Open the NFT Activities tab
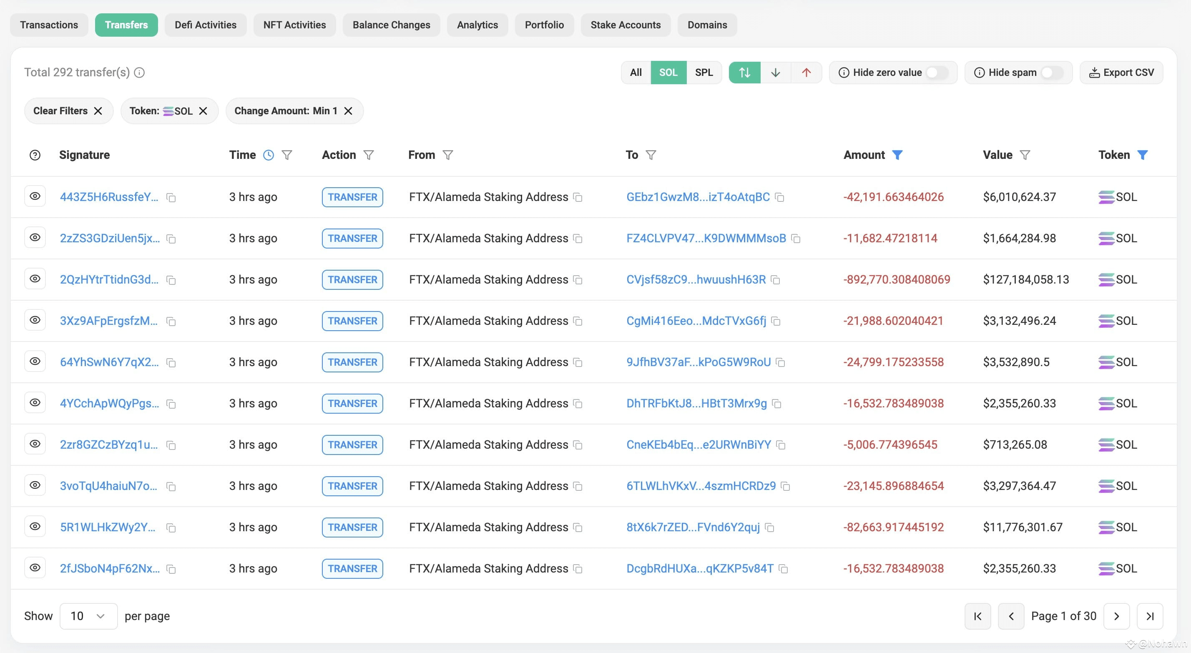1191x653 pixels. point(294,25)
